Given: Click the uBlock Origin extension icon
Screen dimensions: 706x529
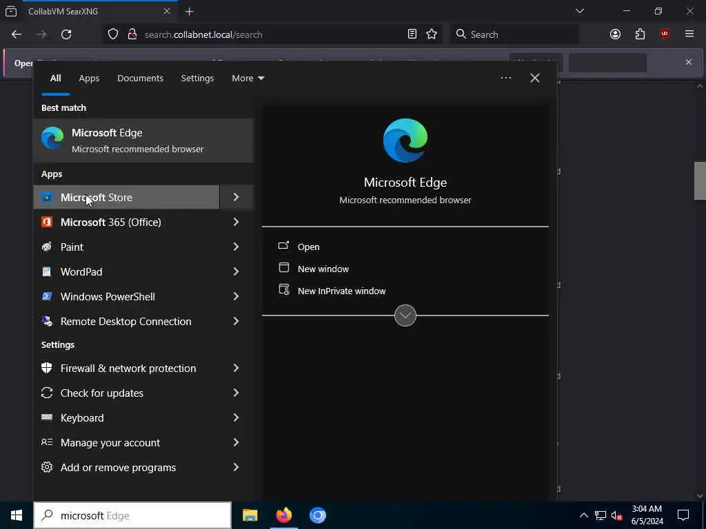Looking at the screenshot, I should coord(665,34).
